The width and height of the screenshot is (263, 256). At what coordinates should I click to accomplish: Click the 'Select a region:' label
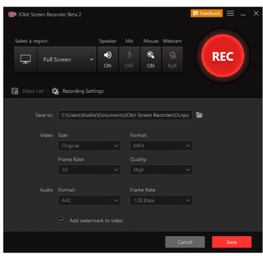click(32, 41)
